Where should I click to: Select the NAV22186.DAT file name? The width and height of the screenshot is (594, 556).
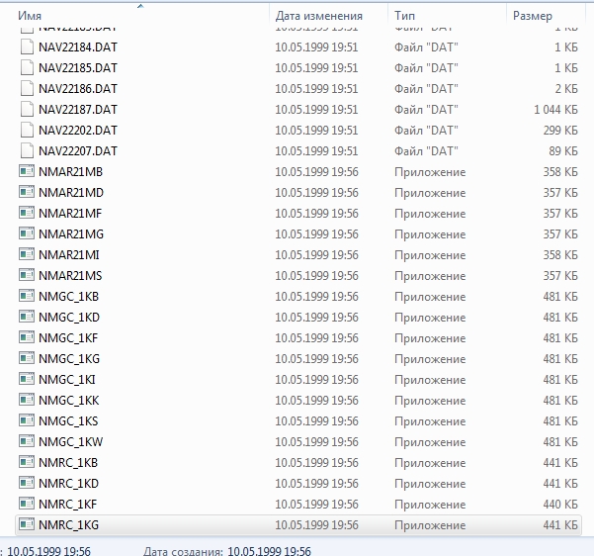(x=78, y=89)
